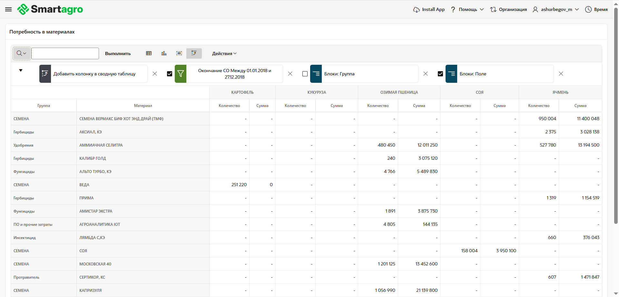Click the Время clock icon
Screen dimensions: 619x297
click(x=588, y=9)
